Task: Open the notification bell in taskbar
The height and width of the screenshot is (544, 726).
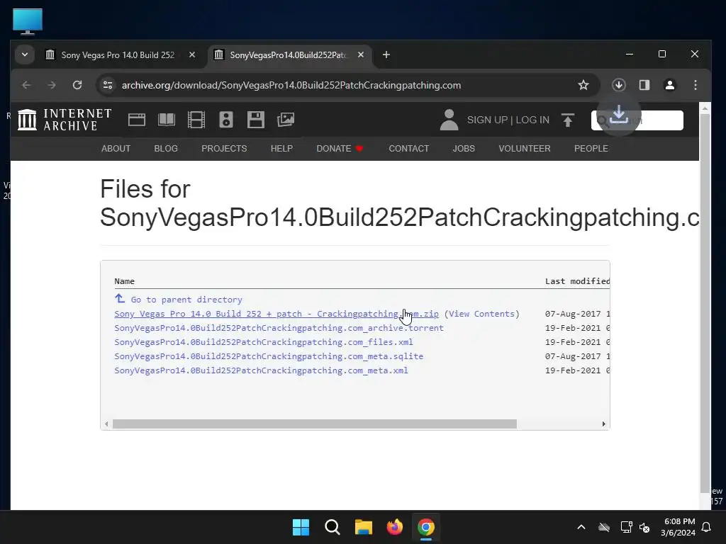Action: 706,527
